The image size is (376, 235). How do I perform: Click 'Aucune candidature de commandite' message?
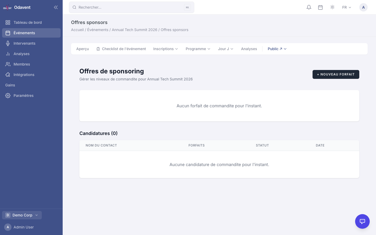[219, 164]
